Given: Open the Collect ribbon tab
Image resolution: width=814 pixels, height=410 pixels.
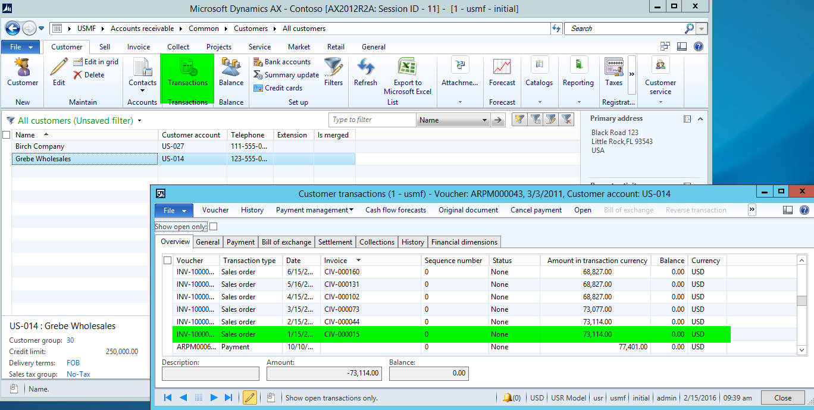Looking at the screenshot, I should [x=178, y=47].
